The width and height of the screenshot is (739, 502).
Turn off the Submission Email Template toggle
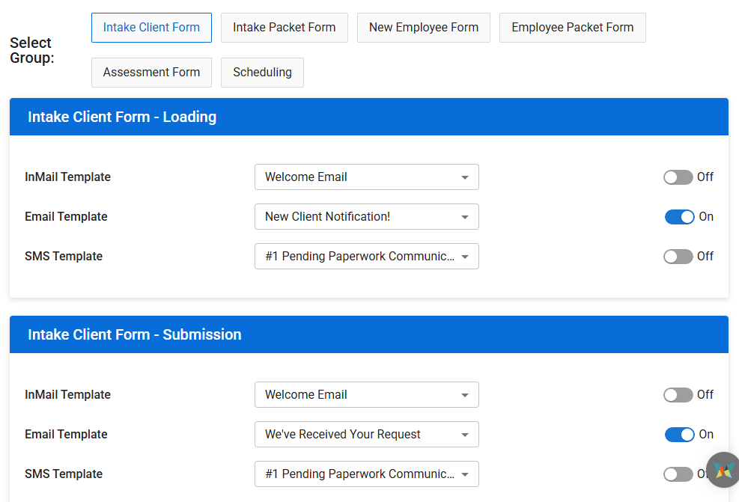(679, 434)
